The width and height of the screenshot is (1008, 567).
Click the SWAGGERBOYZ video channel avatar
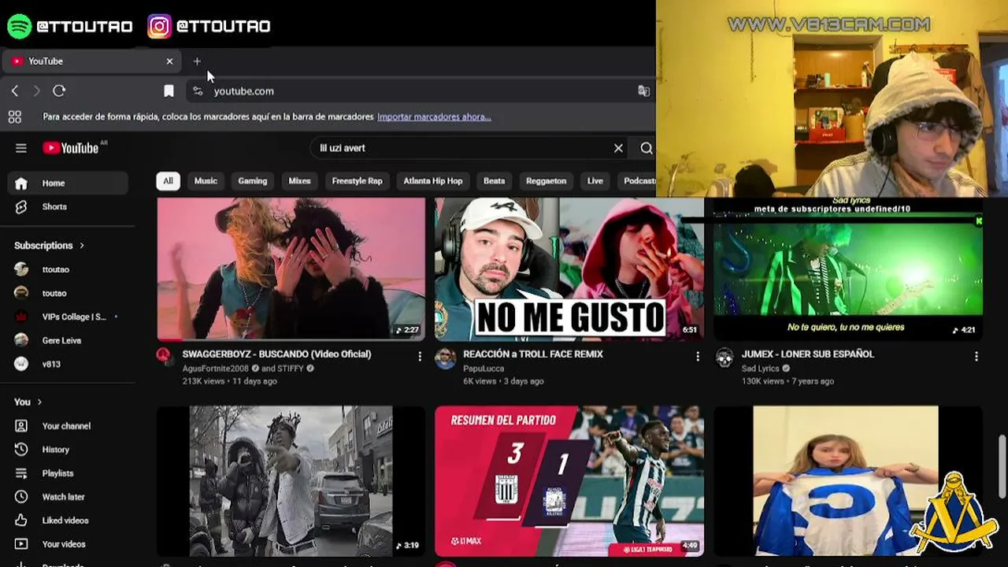pos(164,356)
